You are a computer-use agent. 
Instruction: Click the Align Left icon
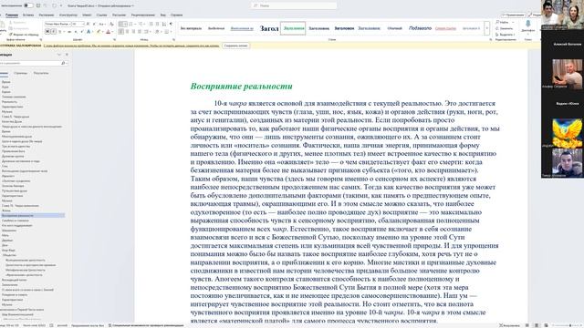(121, 32)
